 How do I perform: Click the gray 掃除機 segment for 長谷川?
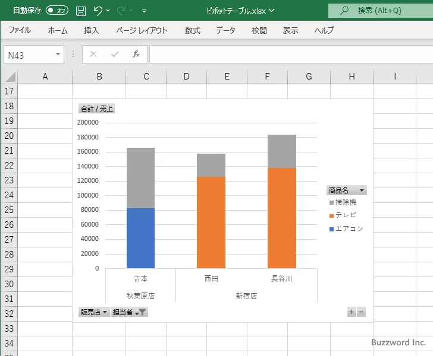(282, 151)
